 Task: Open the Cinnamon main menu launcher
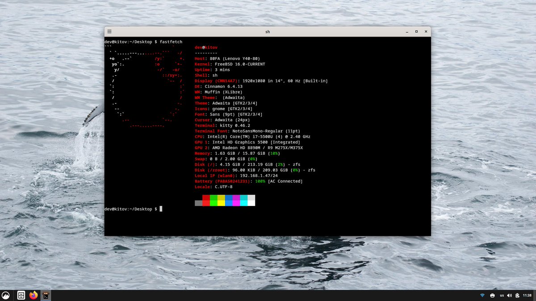[x=6, y=295]
